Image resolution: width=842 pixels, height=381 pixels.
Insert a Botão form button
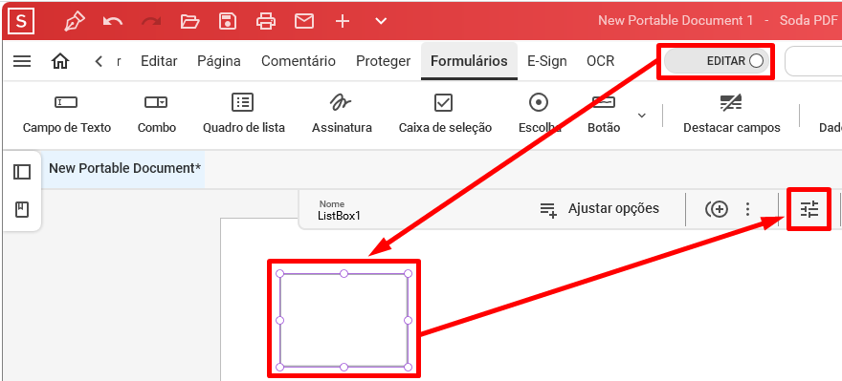604,114
